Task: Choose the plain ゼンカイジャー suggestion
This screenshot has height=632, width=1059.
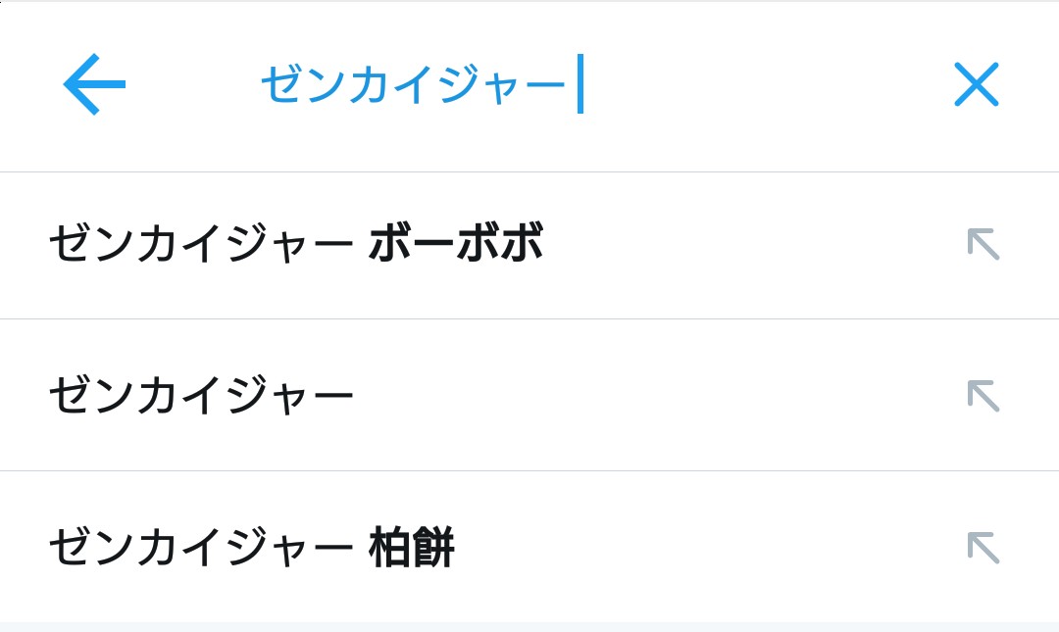Action: point(201,396)
